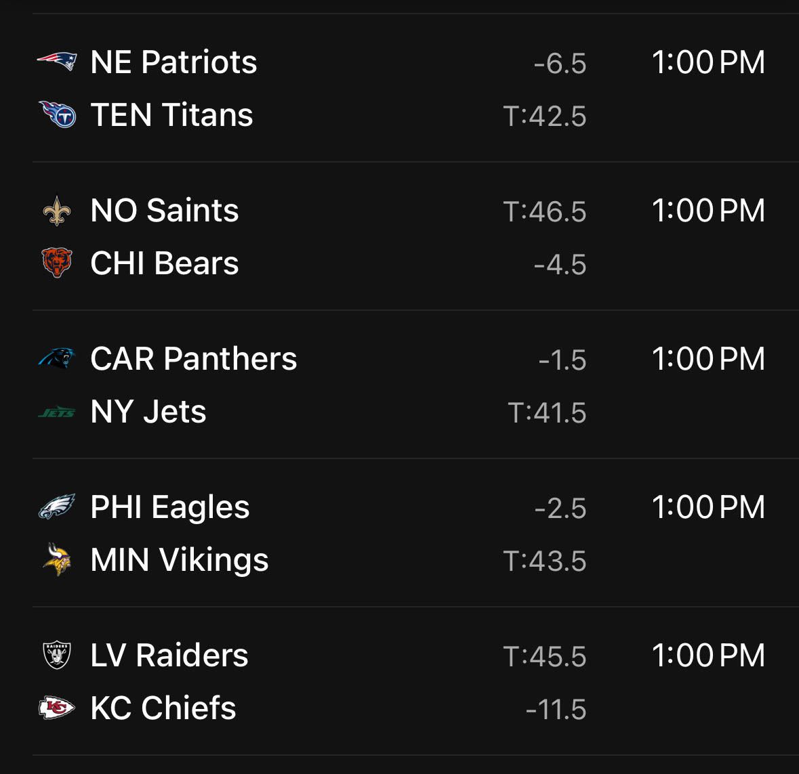799x774 pixels.
Task: Click the New York Jets logo
Action: click(x=56, y=412)
